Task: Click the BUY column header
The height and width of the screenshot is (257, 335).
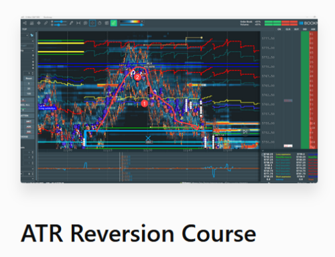Action: coord(296,30)
